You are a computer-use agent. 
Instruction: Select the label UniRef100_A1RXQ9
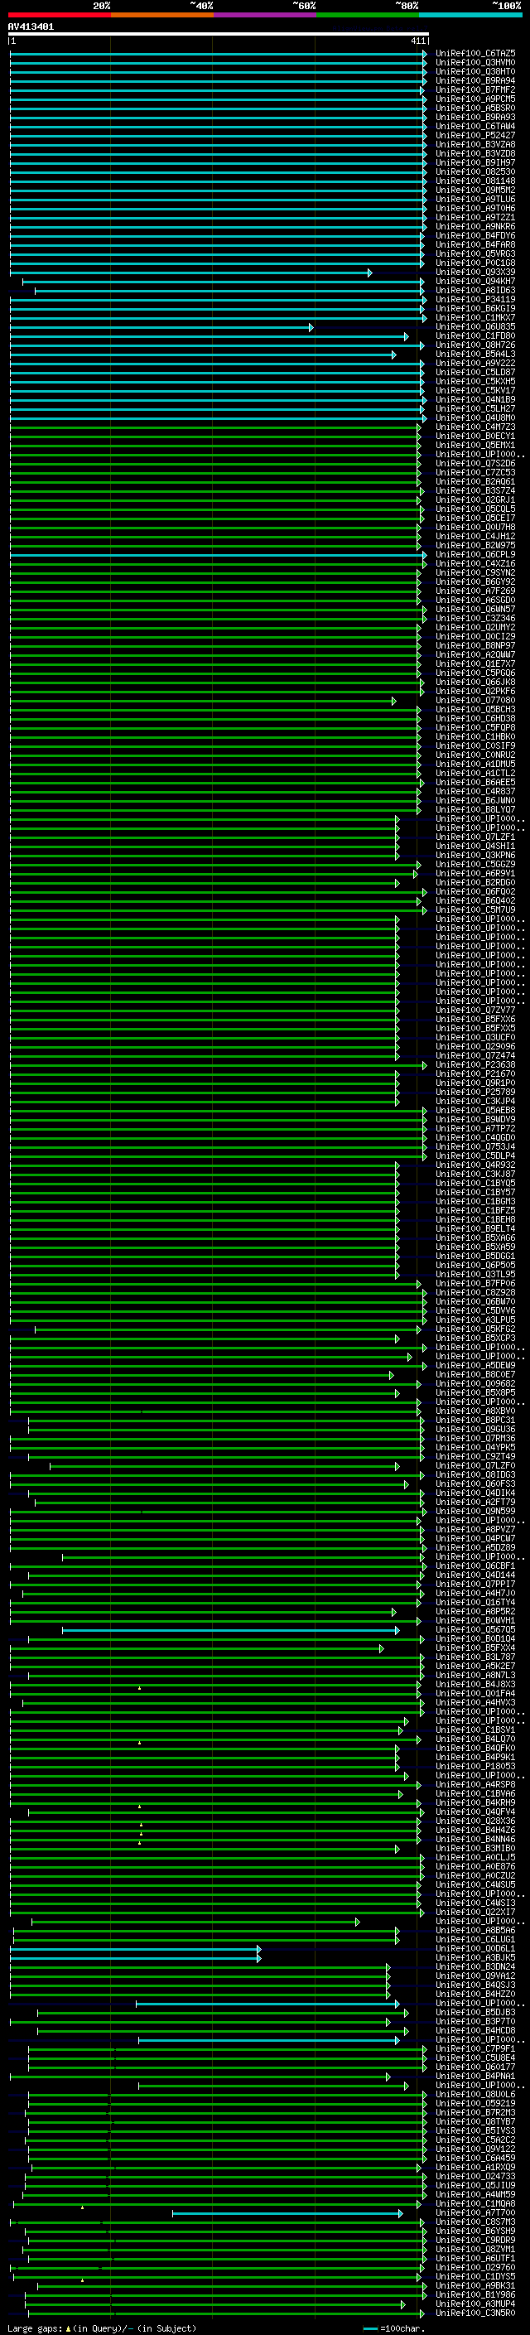click(x=475, y=2166)
